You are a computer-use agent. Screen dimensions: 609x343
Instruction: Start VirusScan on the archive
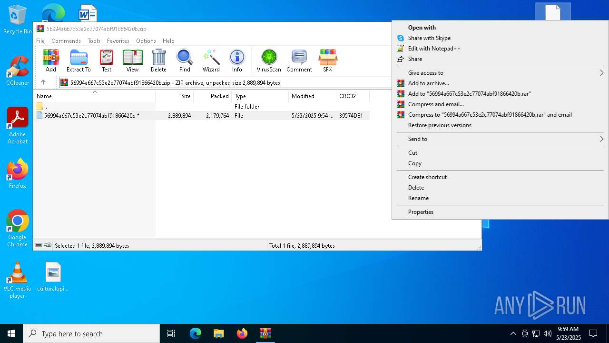click(x=269, y=61)
